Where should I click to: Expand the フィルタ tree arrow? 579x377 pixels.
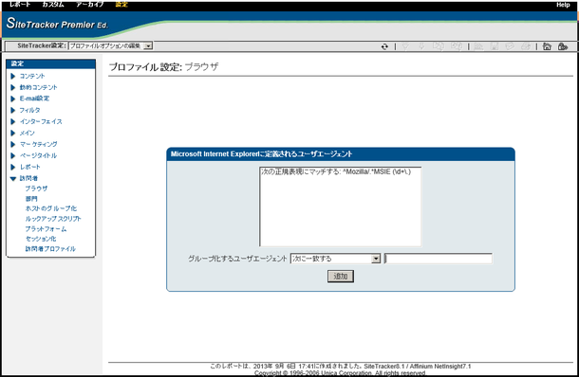tap(13, 110)
